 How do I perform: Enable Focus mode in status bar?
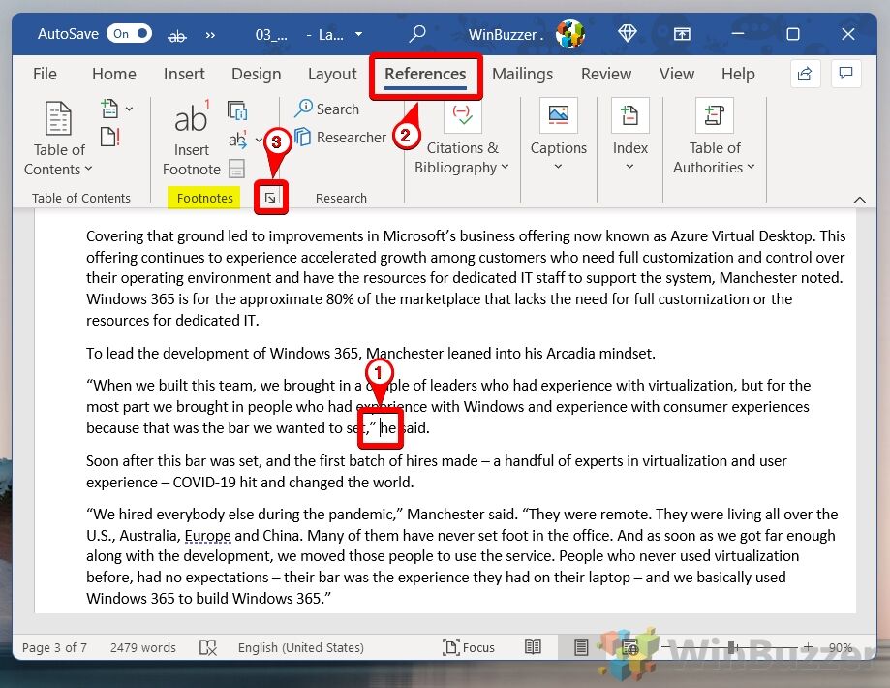[x=469, y=647]
